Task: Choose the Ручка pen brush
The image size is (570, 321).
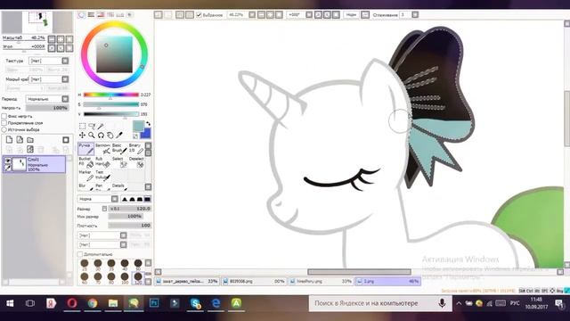Action: tap(85, 149)
